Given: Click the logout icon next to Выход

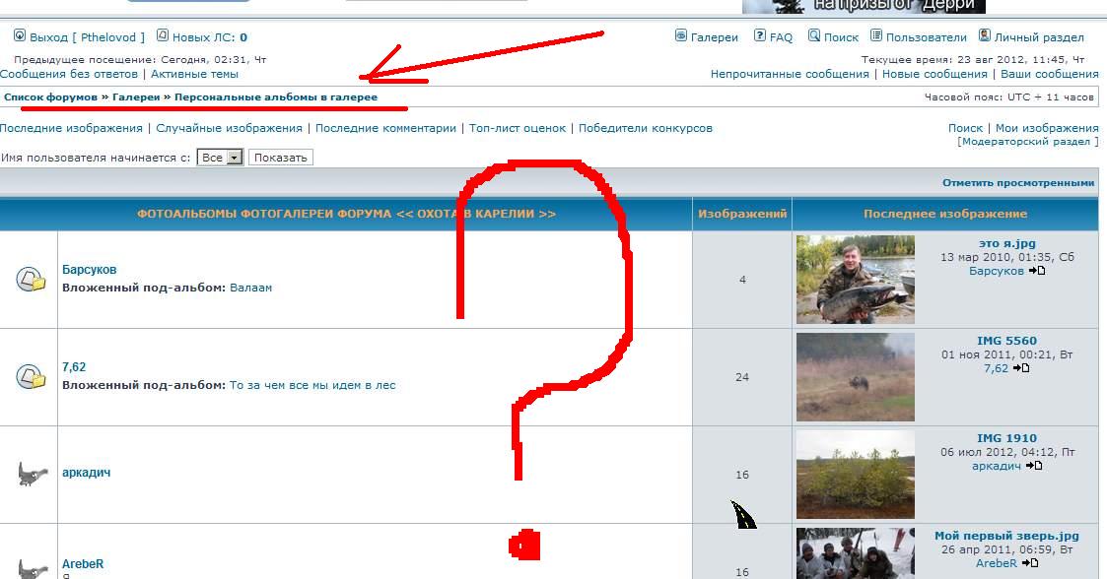Looking at the screenshot, I should (20, 36).
